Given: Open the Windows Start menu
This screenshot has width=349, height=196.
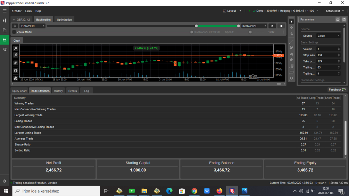Looking at the screenshot, I should tap(6, 191).
